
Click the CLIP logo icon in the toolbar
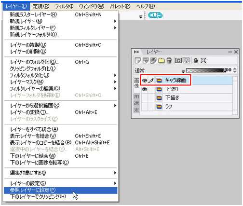click(x=155, y=15)
